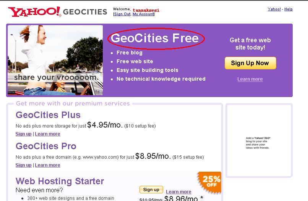Click Learn more under Sign Up Now

[x=250, y=79]
